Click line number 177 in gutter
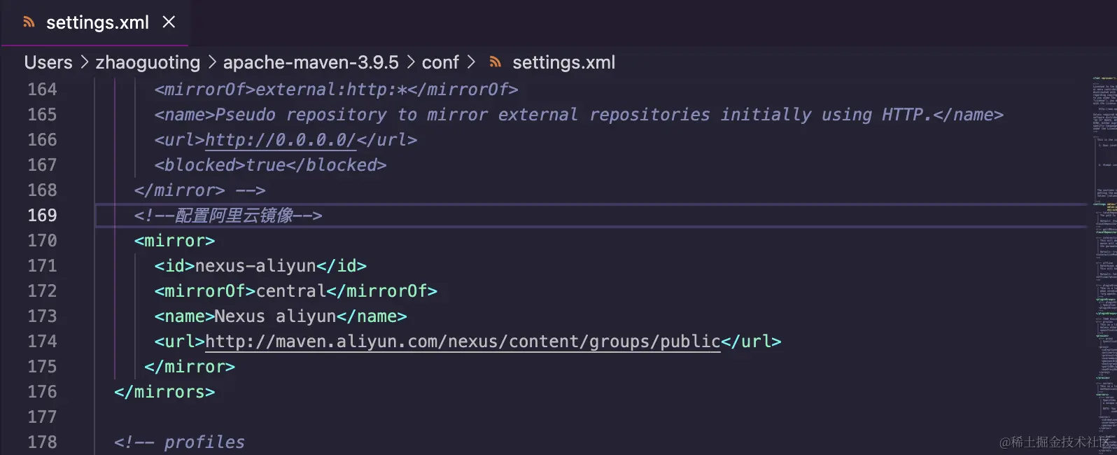This screenshot has width=1117, height=455. click(42, 417)
